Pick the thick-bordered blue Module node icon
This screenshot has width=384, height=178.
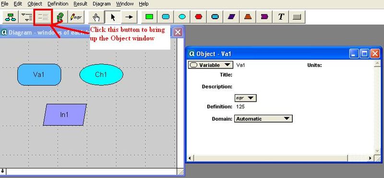pyautogui.click(x=215, y=17)
